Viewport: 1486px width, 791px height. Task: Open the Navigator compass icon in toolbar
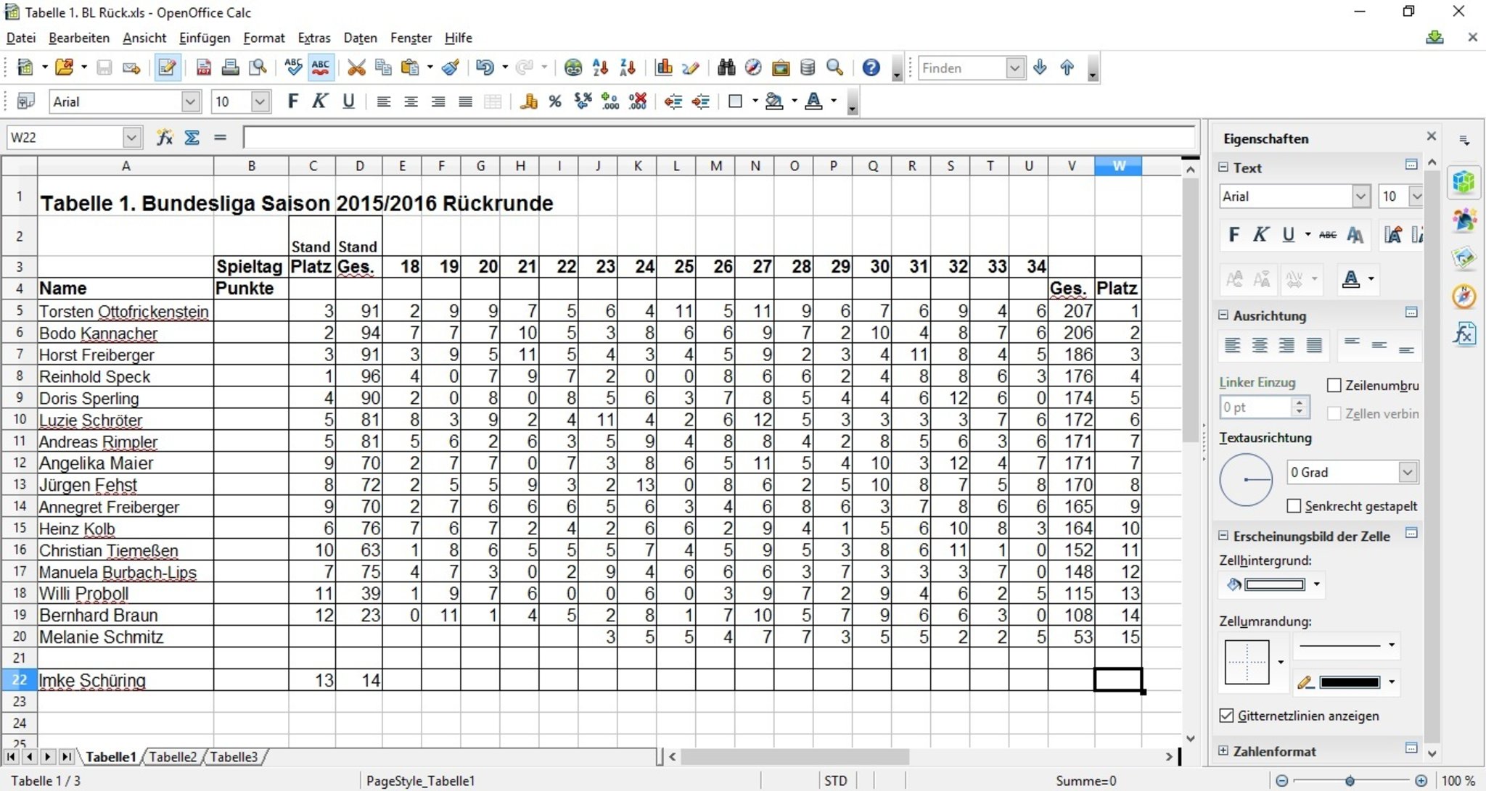coord(753,68)
